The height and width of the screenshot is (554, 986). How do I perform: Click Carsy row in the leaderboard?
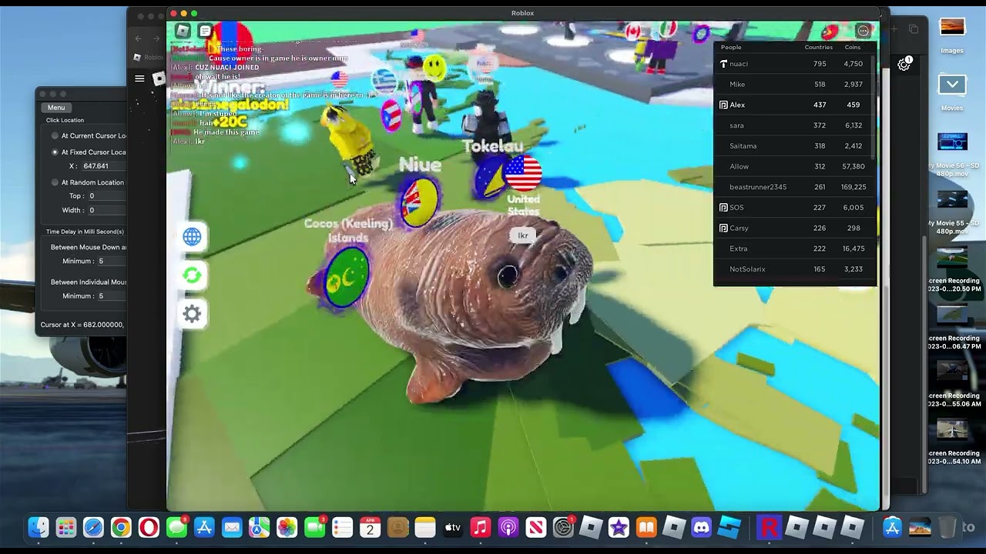point(793,228)
